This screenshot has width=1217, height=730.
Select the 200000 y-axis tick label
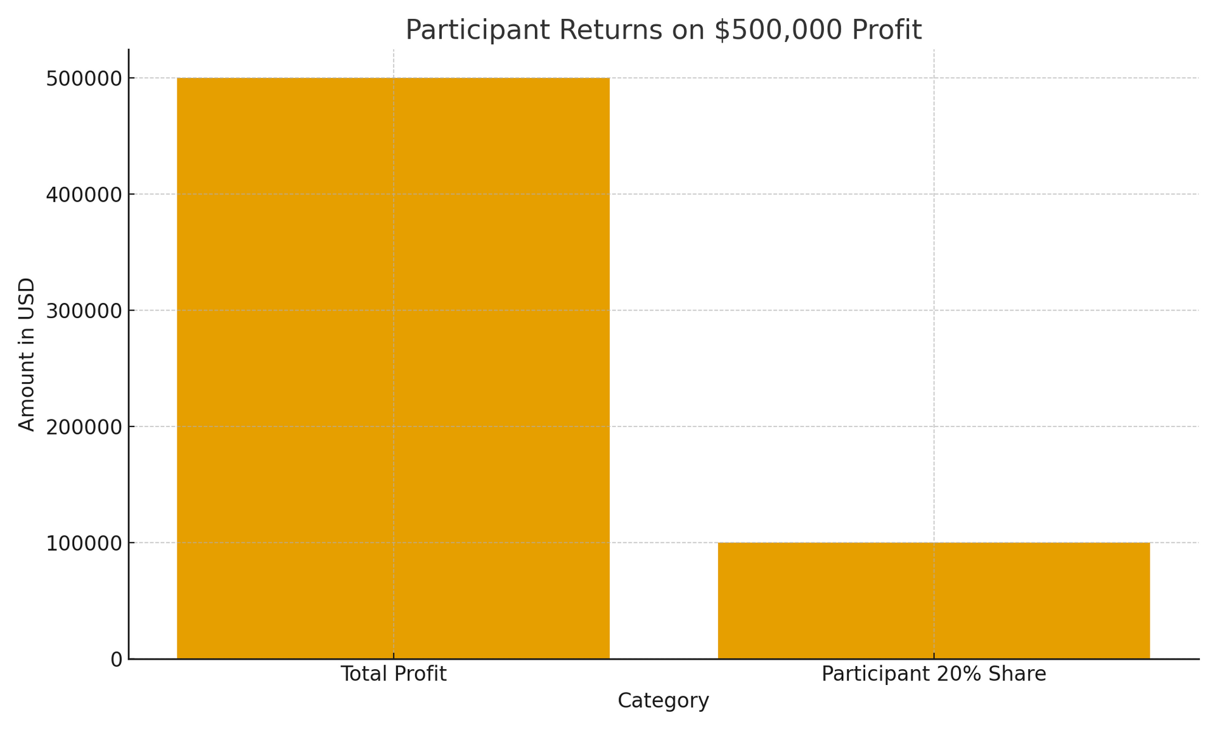[x=84, y=427]
